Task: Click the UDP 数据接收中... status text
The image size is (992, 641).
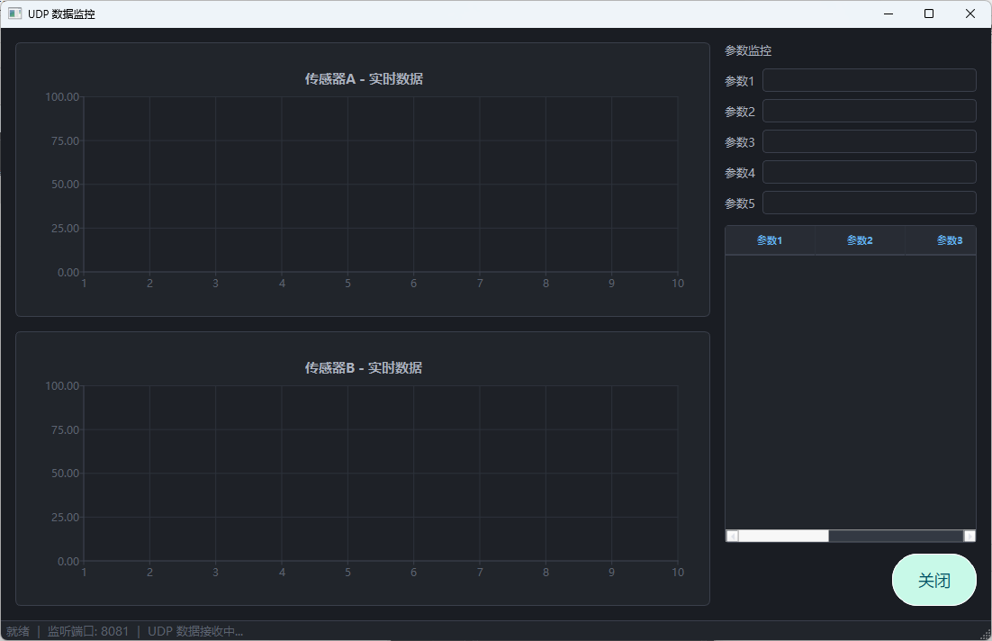Action: coord(194,631)
